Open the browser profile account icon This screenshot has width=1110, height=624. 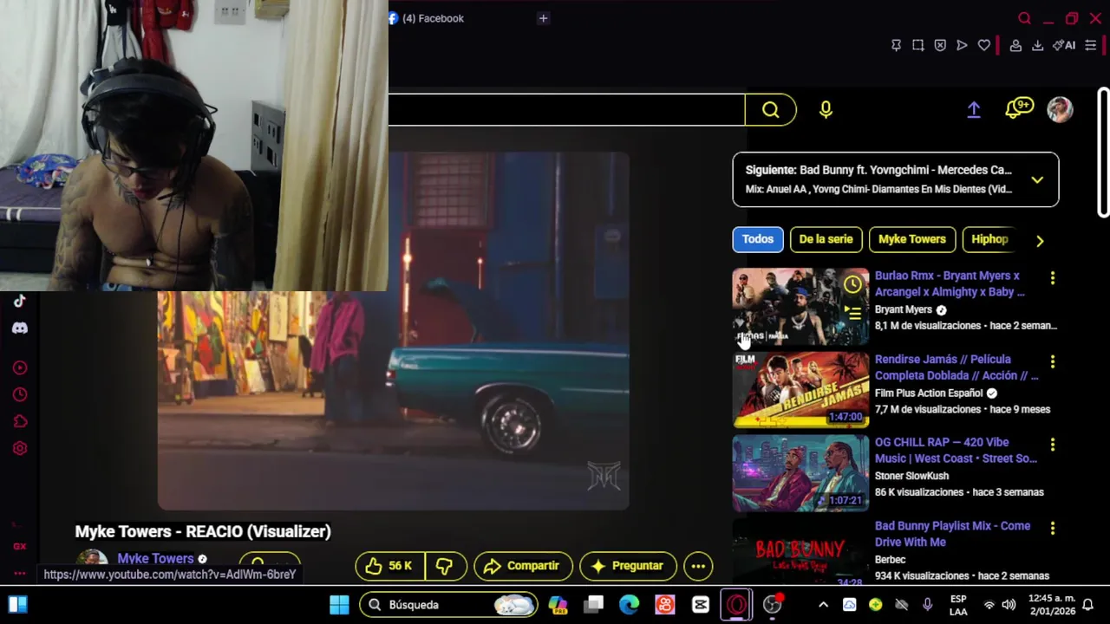[1015, 45]
